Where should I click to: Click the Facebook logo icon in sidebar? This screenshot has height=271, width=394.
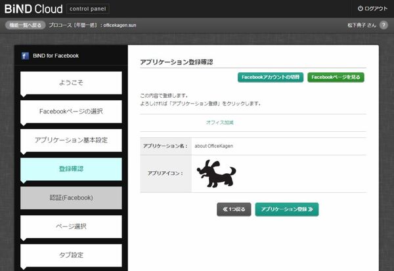click(25, 56)
